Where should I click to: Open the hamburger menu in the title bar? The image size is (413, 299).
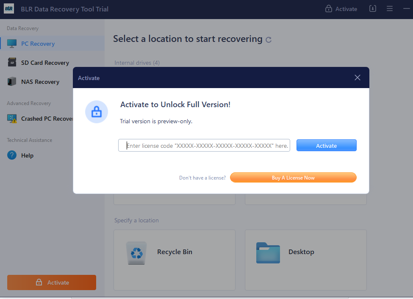[x=390, y=9]
